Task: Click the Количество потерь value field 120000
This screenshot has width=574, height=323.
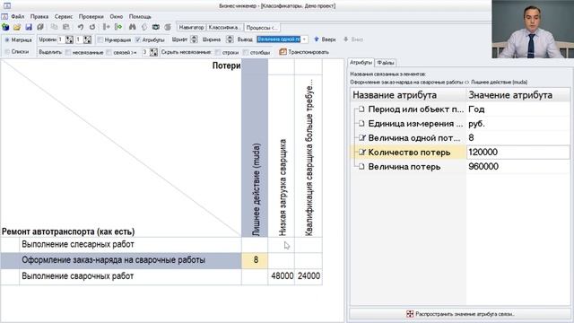Action: [x=518, y=152]
